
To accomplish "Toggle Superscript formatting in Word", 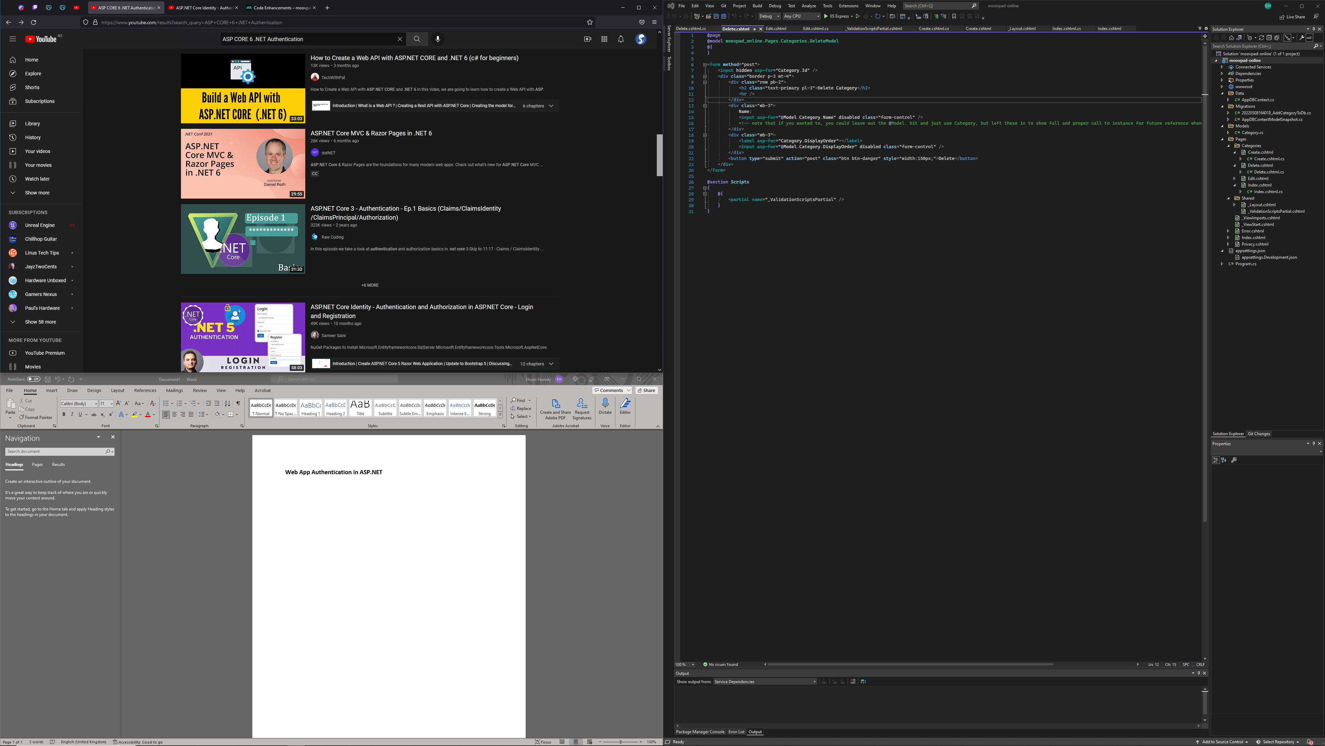I will click(x=111, y=414).
